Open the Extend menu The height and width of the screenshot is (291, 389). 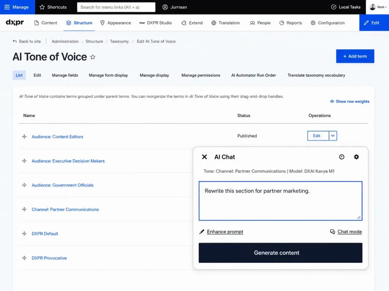pyautogui.click(x=192, y=23)
